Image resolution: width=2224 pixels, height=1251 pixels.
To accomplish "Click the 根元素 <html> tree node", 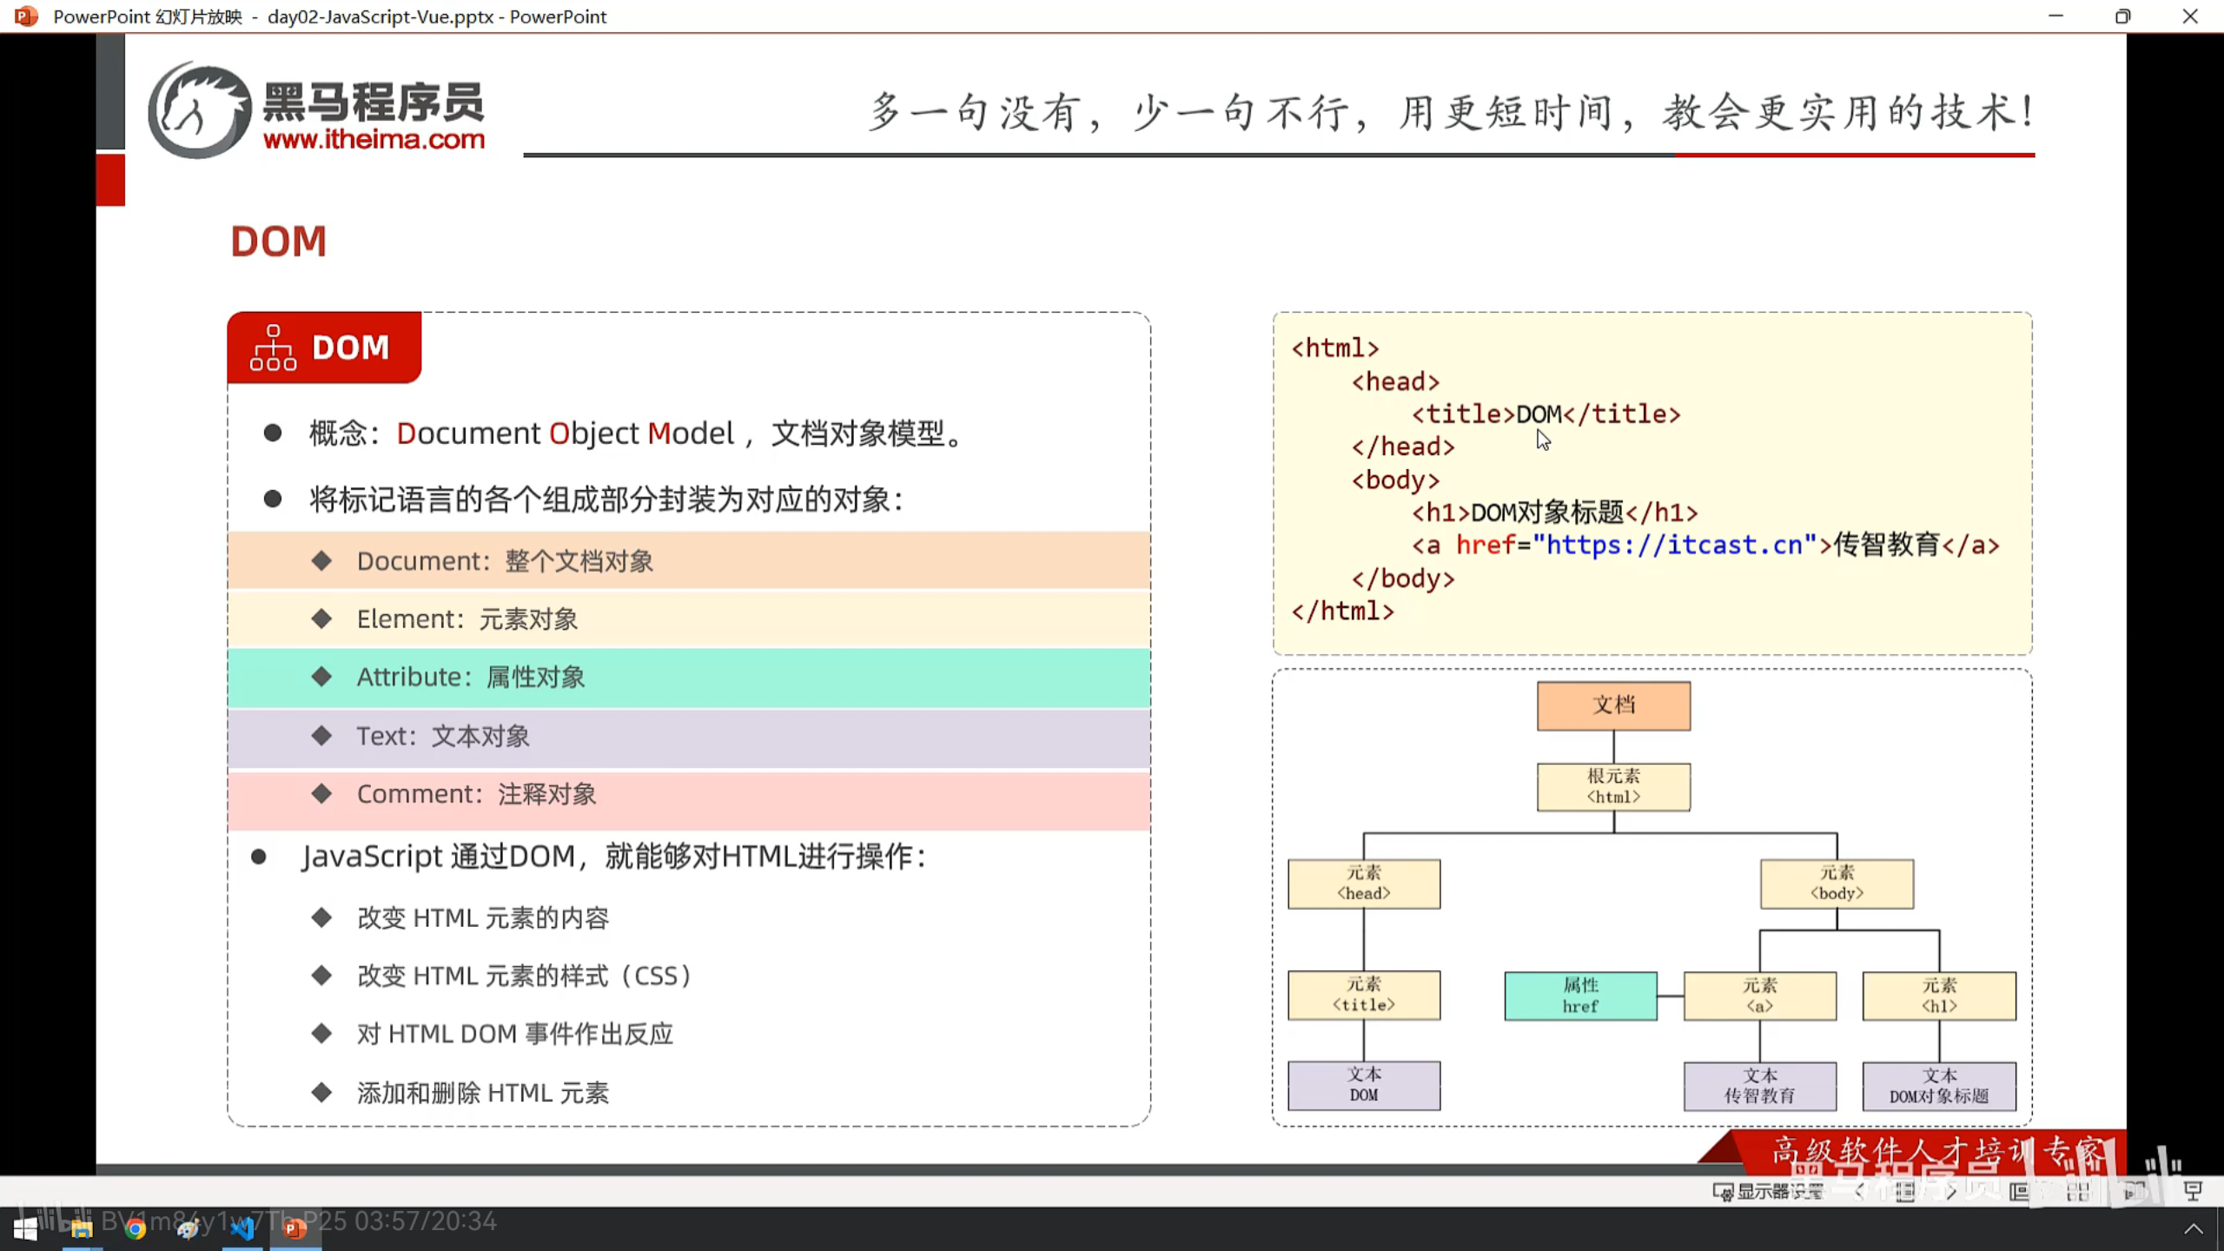I will click(x=1614, y=786).
